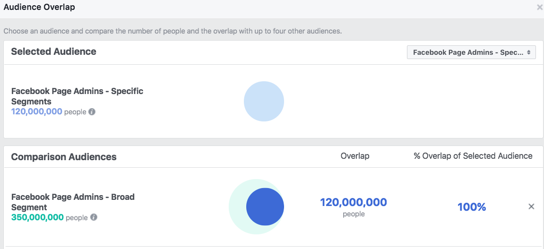
Task: Open the Selected Audience dropdown
Action: tap(471, 53)
